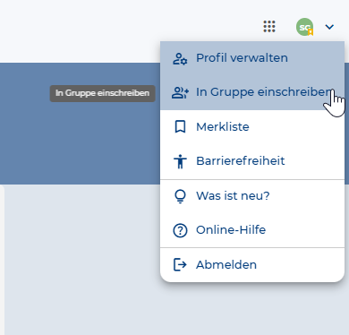This screenshot has width=349, height=335.
Task: Open the apps grid launcher icon
Action: 269,27
